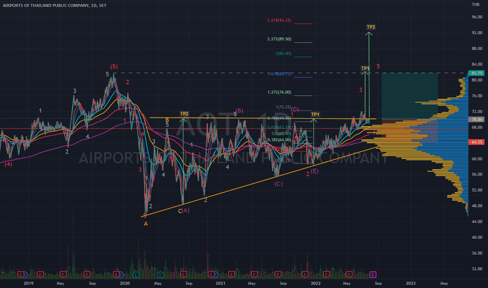This screenshot has width=488, height=288.
Task: Click the gray 70.00 current price label
Action: [476, 119]
